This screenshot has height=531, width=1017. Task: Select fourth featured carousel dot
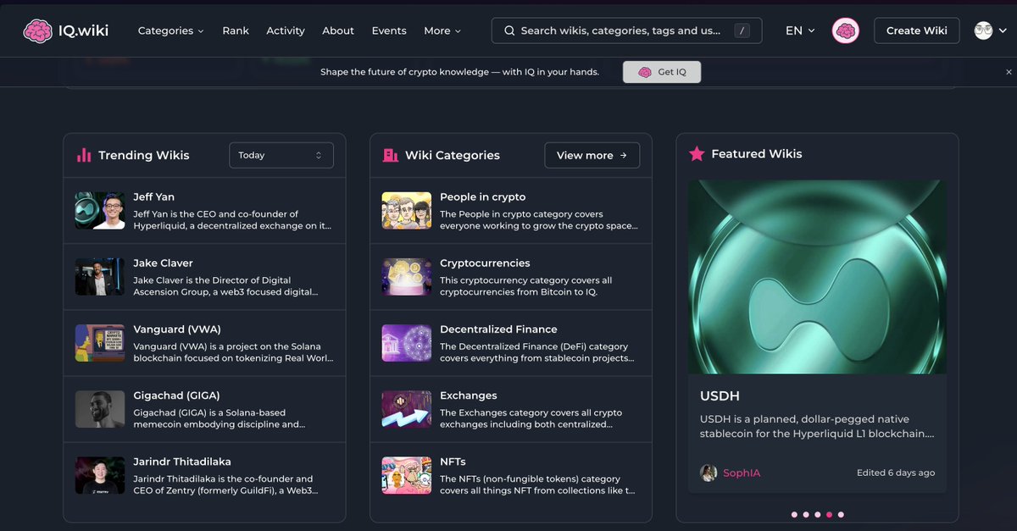[x=830, y=514]
